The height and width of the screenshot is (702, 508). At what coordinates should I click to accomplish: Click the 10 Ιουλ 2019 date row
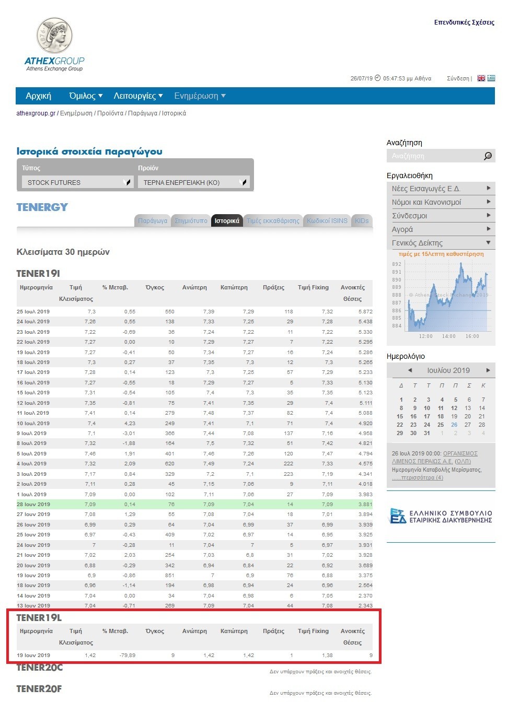(194, 423)
